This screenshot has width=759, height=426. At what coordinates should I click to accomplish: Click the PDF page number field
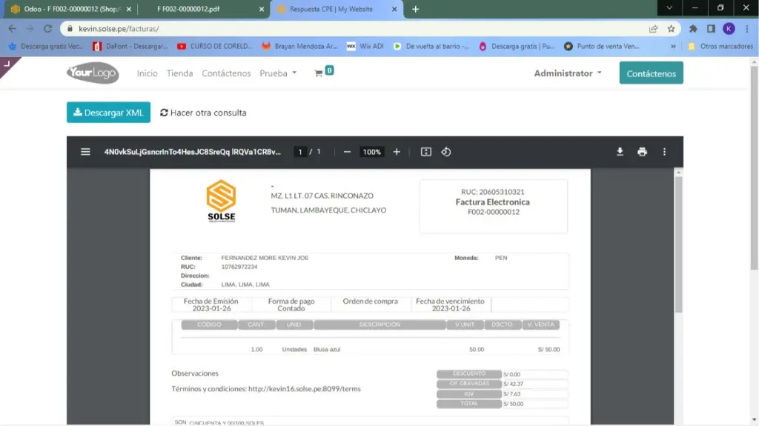300,152
